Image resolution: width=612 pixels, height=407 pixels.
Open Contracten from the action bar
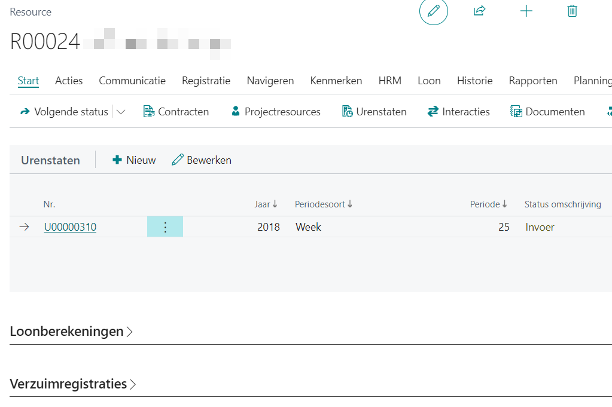click(176, 112)
